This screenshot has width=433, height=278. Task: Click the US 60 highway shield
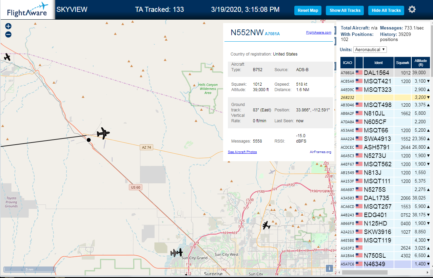click(135, 187)
